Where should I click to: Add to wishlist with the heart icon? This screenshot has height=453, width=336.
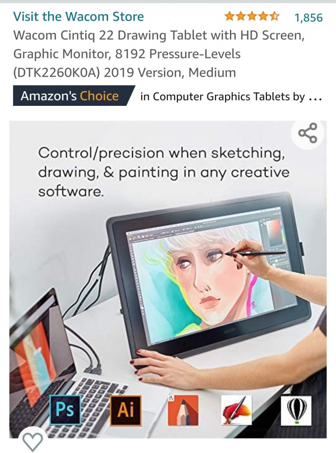(x=32, y=441)
